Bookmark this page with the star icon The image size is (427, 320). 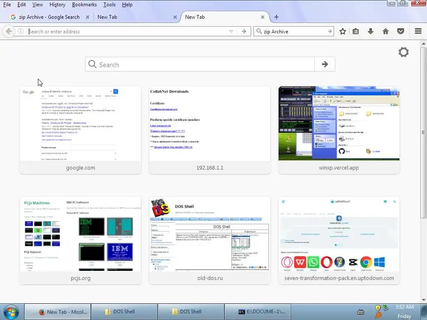point(343,31)
